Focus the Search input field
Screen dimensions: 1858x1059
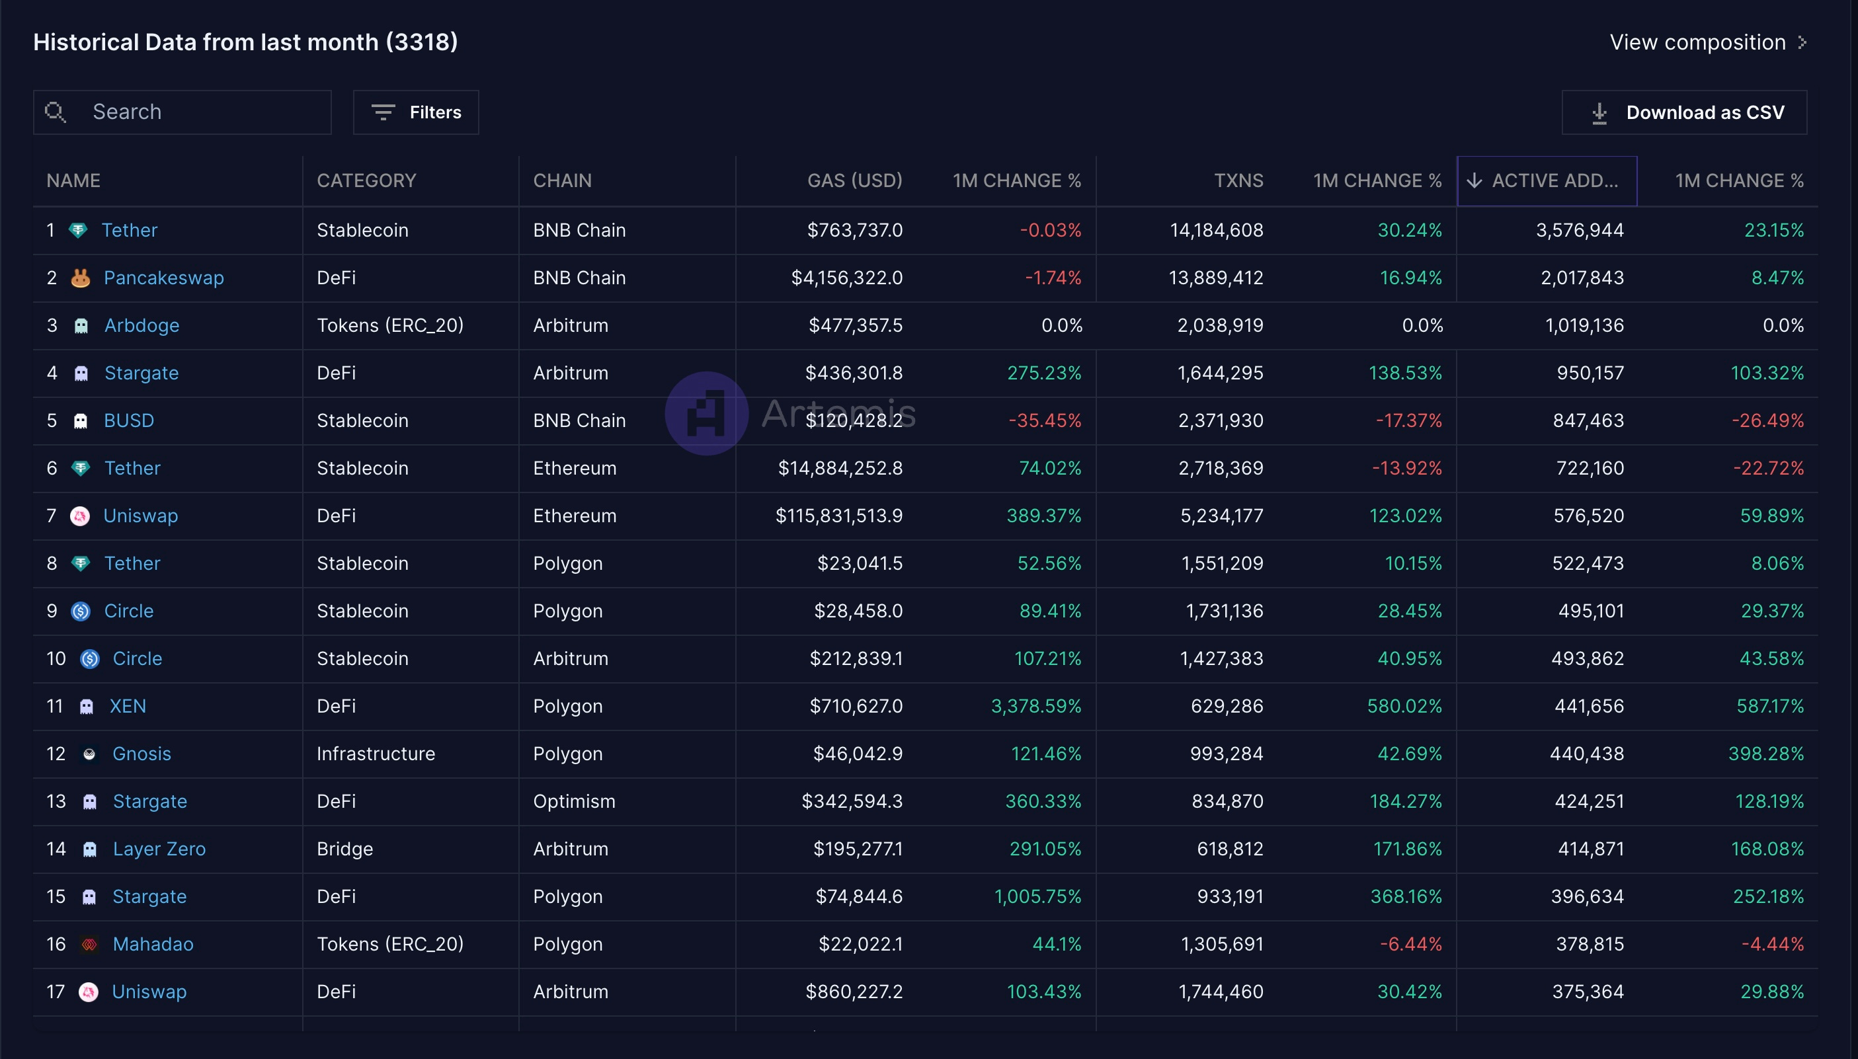point(182,112)
